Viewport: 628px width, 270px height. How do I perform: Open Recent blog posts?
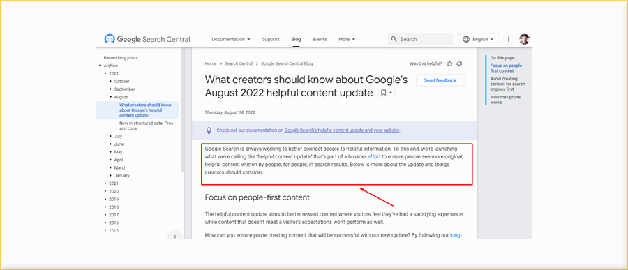click(121, 58)
